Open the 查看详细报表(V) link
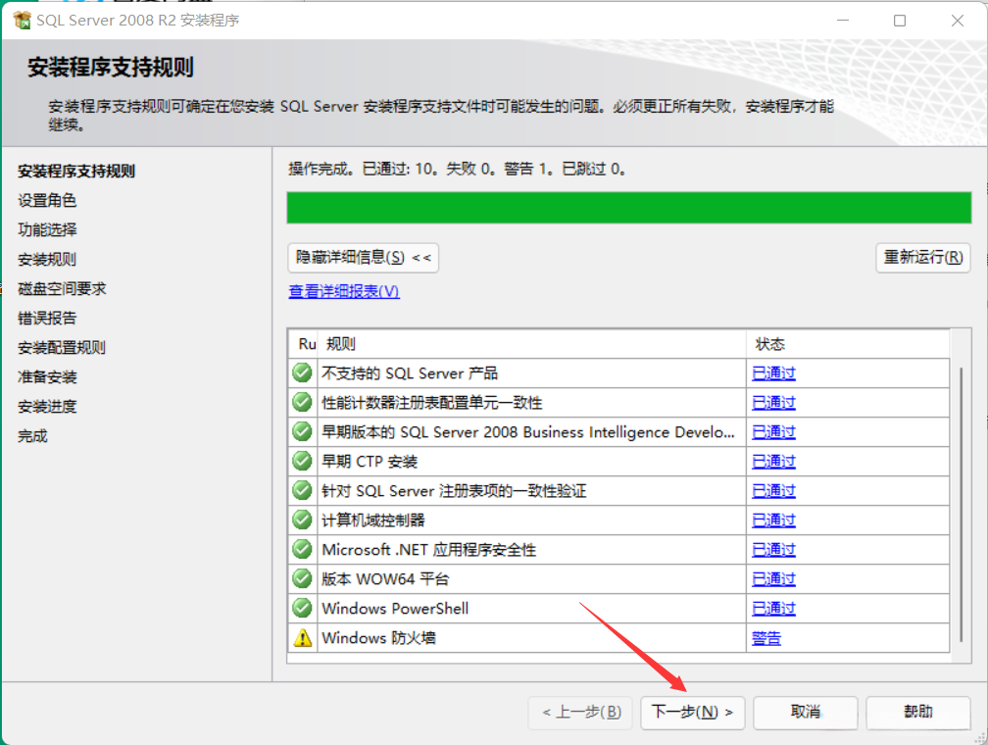This screenshot has width=988, height=745. click(x=344, y=291)
